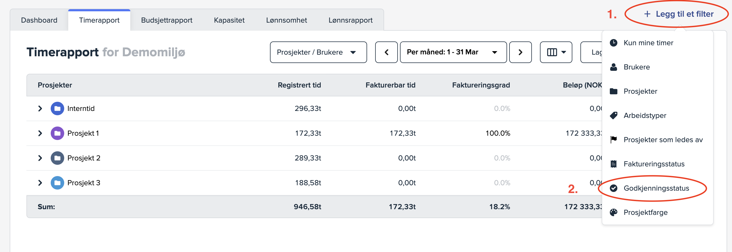The image size is (732, 252).
Task: Open the Per måned date range dropdown
Action: click(453, 52)
